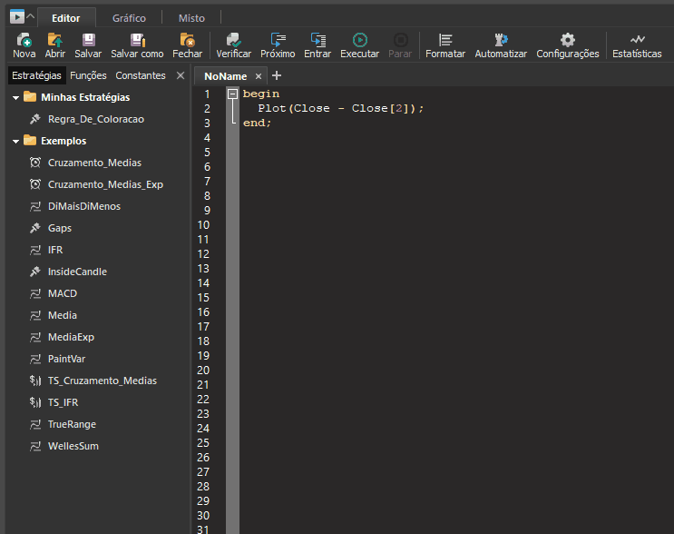
Task: Open Cruzamento_Medias example
Action: [94, 163]
